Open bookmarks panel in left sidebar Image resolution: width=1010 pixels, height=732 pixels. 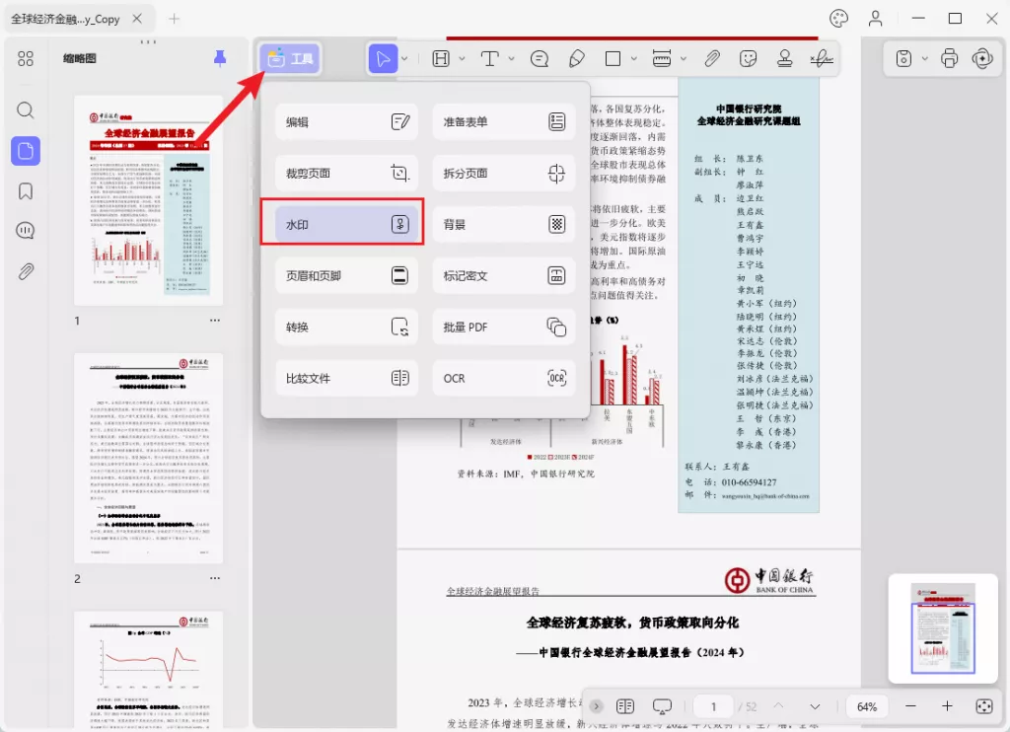(26, 191)
